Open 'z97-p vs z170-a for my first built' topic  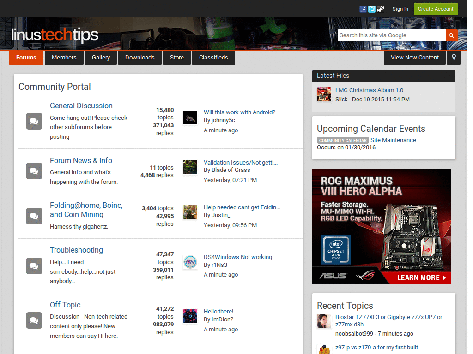pyautogui.click(x=377, y=348)
